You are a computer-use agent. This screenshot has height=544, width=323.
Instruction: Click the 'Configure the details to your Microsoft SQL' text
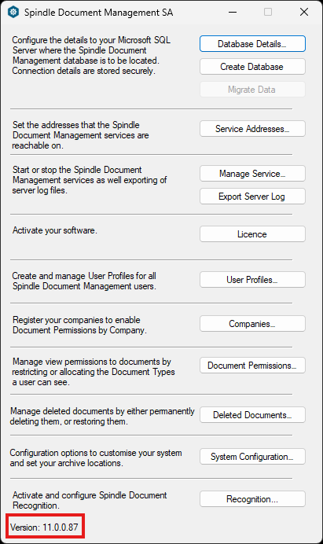91,40
